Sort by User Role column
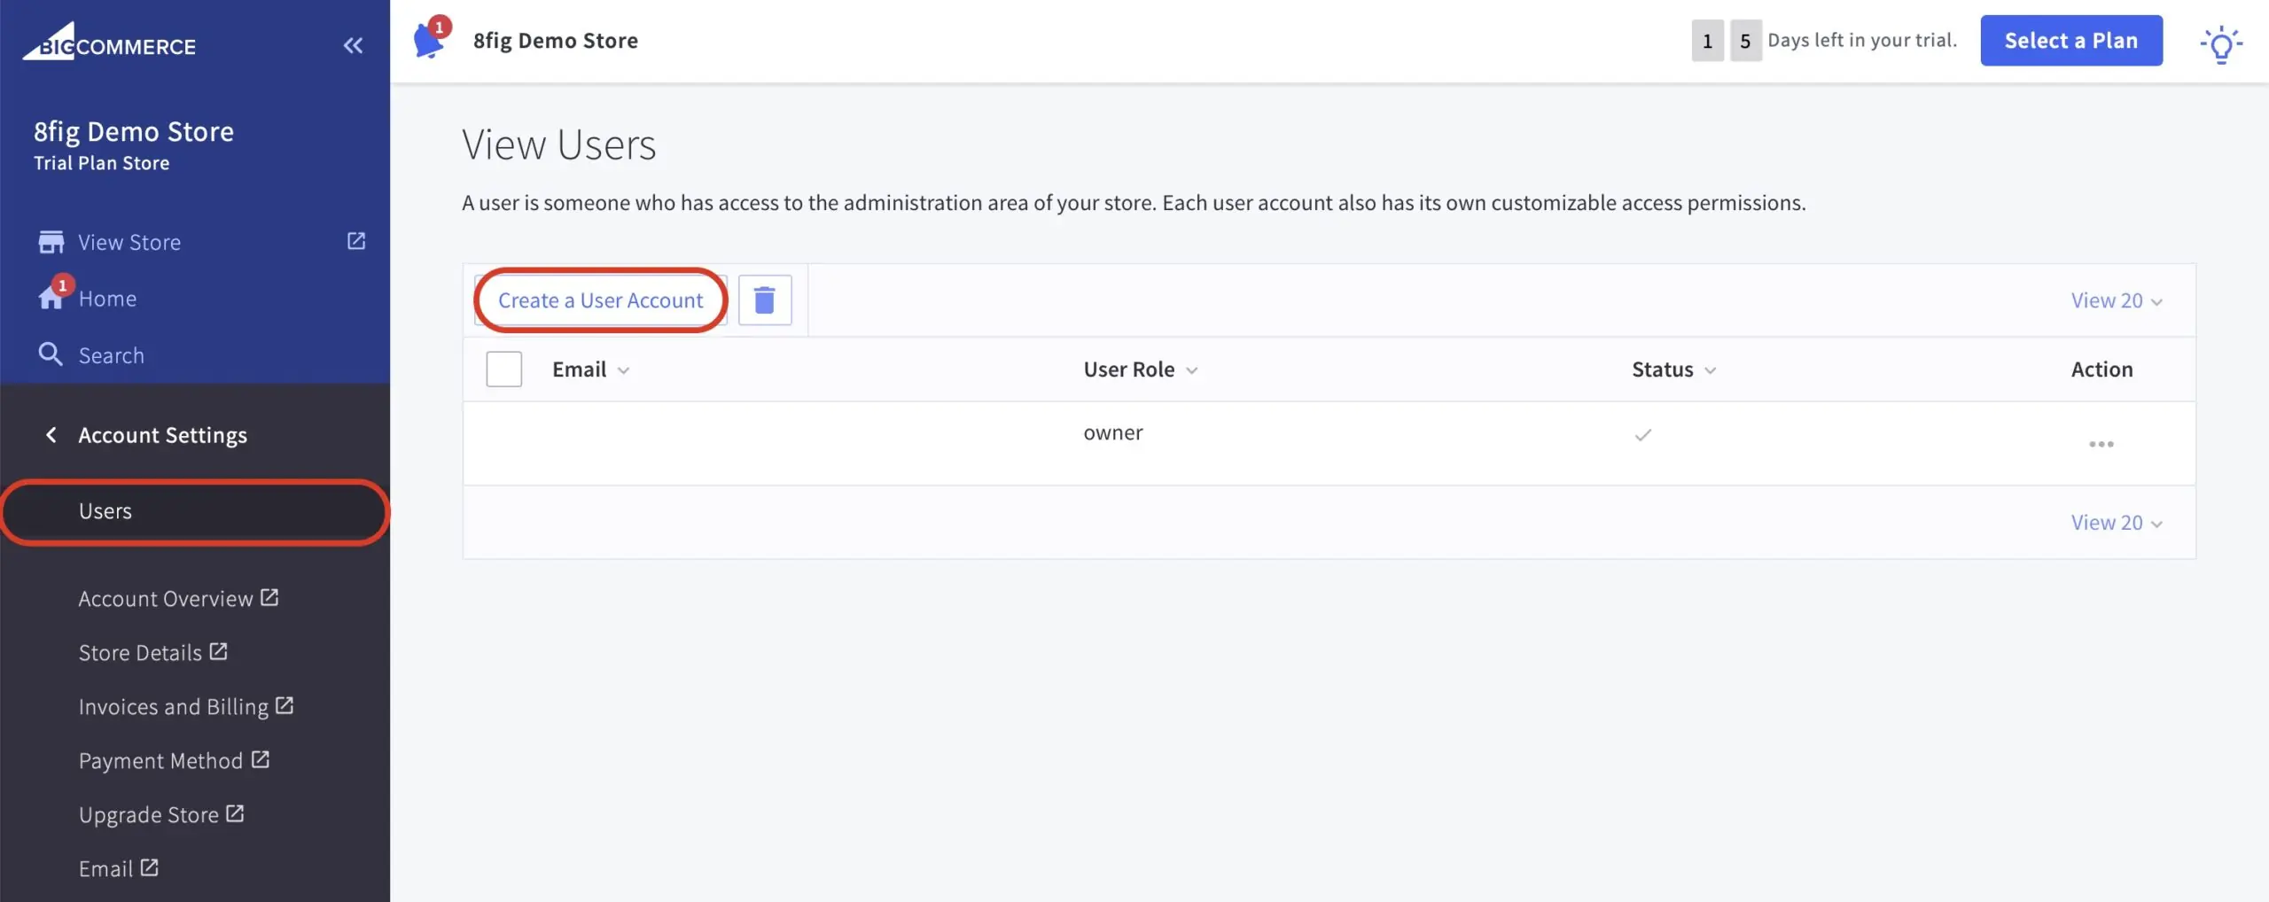The width and height of the screenshot is (2269, 902). pyautogui.click(x=1140, y=369)
